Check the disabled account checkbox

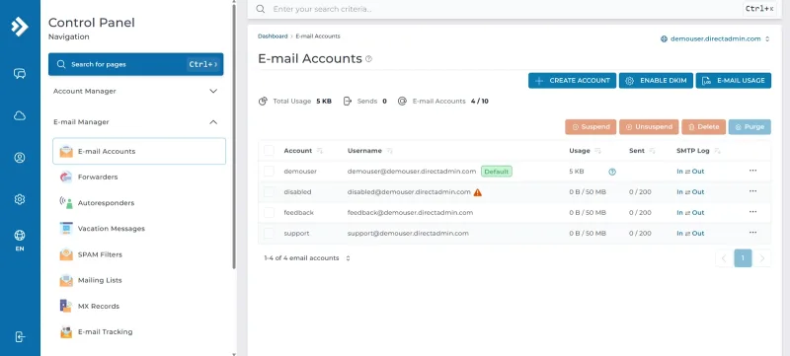click(269, 192)
